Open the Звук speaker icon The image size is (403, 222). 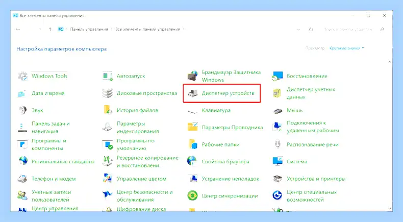click(x=22, y=110)
